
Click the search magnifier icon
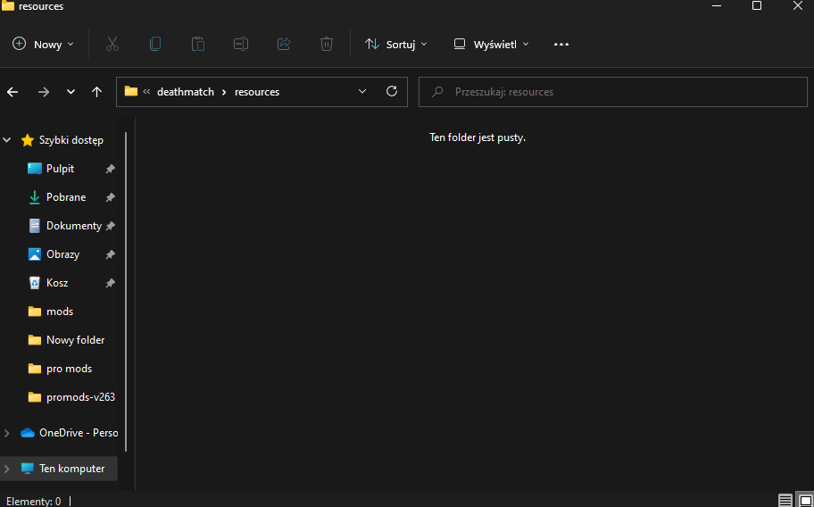click(437, 92)
